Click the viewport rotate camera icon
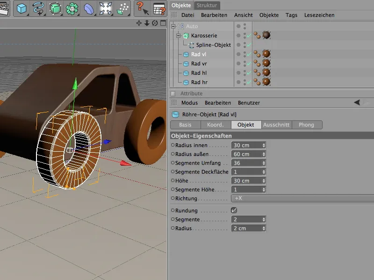 (x=155, y=23)
